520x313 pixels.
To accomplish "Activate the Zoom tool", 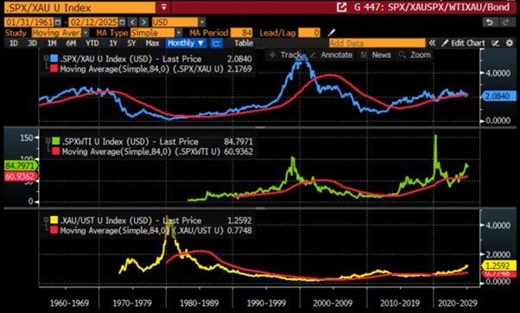I will click(x=415, y=55).
